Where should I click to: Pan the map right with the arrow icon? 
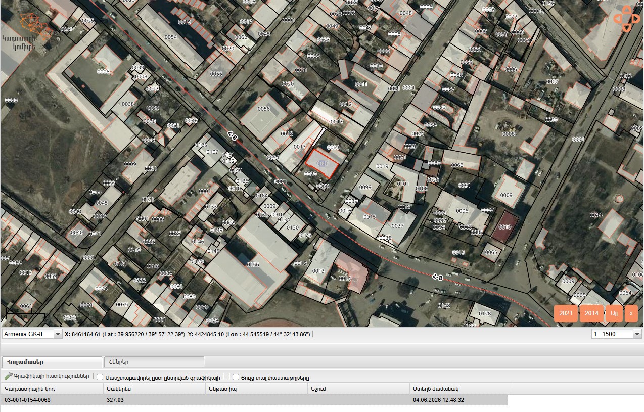click(636, 19)
